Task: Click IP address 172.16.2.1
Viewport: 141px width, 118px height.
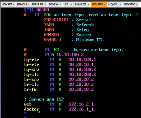Action: (81, 104)
